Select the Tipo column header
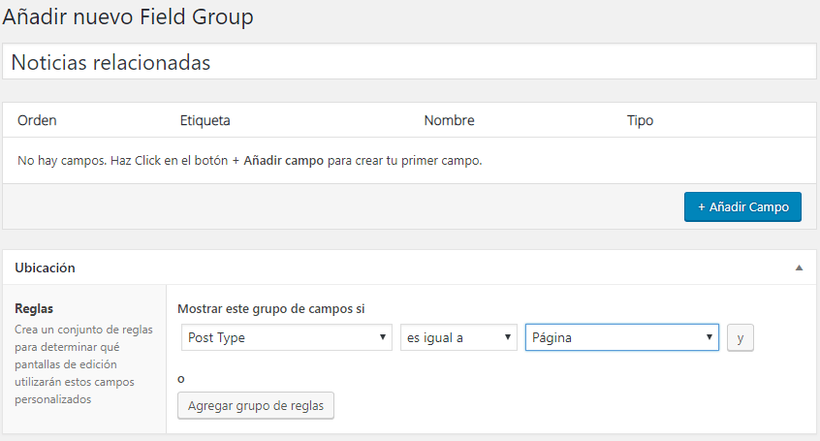The image size is (820, 441). 640,121
